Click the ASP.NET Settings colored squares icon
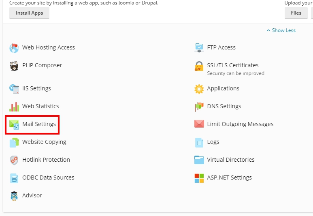 click(199, 178)
